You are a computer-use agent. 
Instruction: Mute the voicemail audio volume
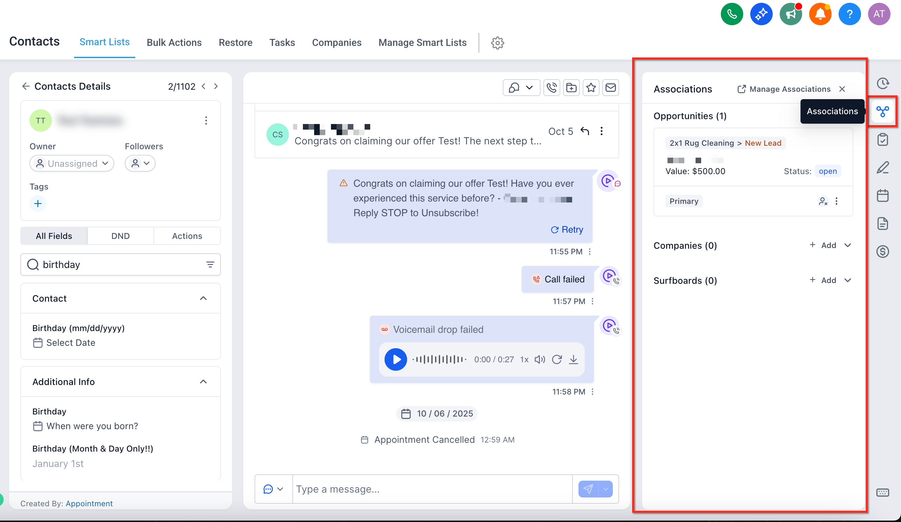pyautogui.click(x=540, y=359)
